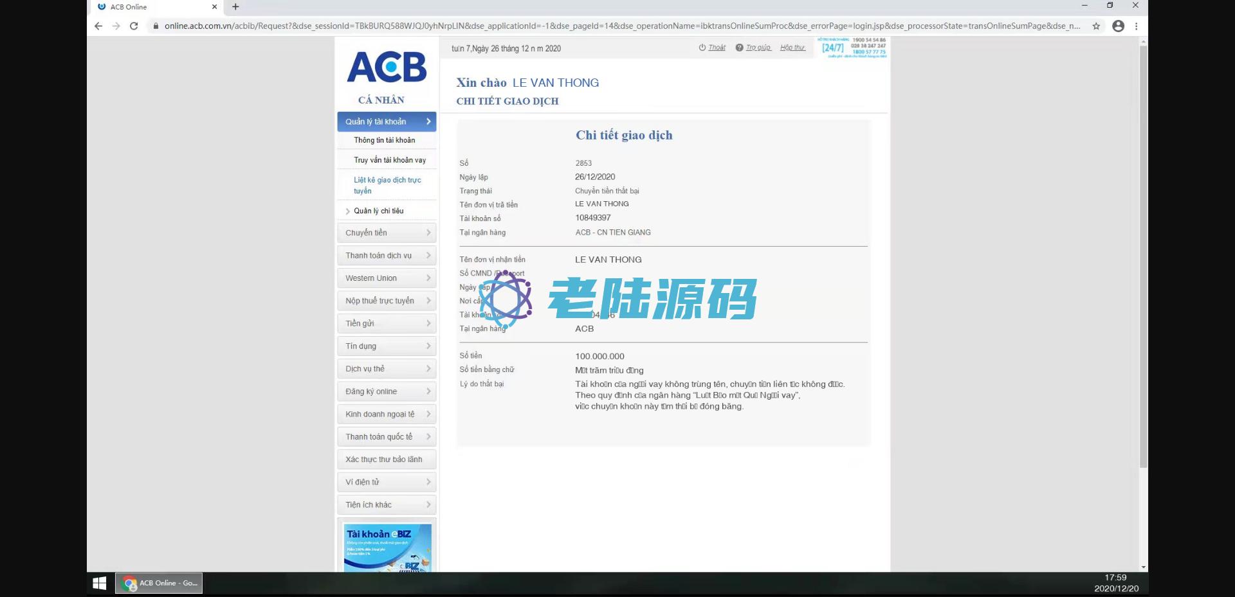Expand Chuyển tiền menu
This screenshot has height=597, width=1235.
pyautogui.click(x=387, y=233)
